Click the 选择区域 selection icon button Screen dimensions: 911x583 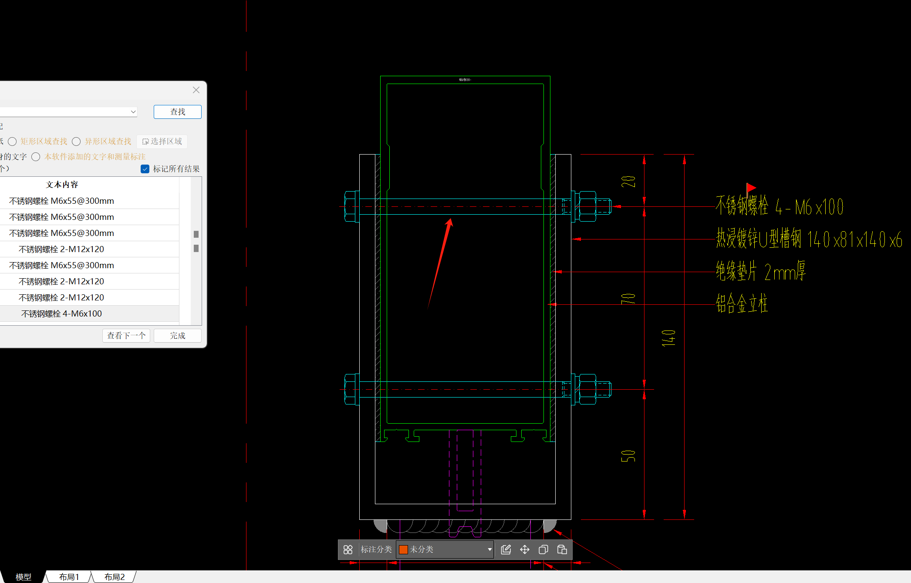tap(162, 142)
